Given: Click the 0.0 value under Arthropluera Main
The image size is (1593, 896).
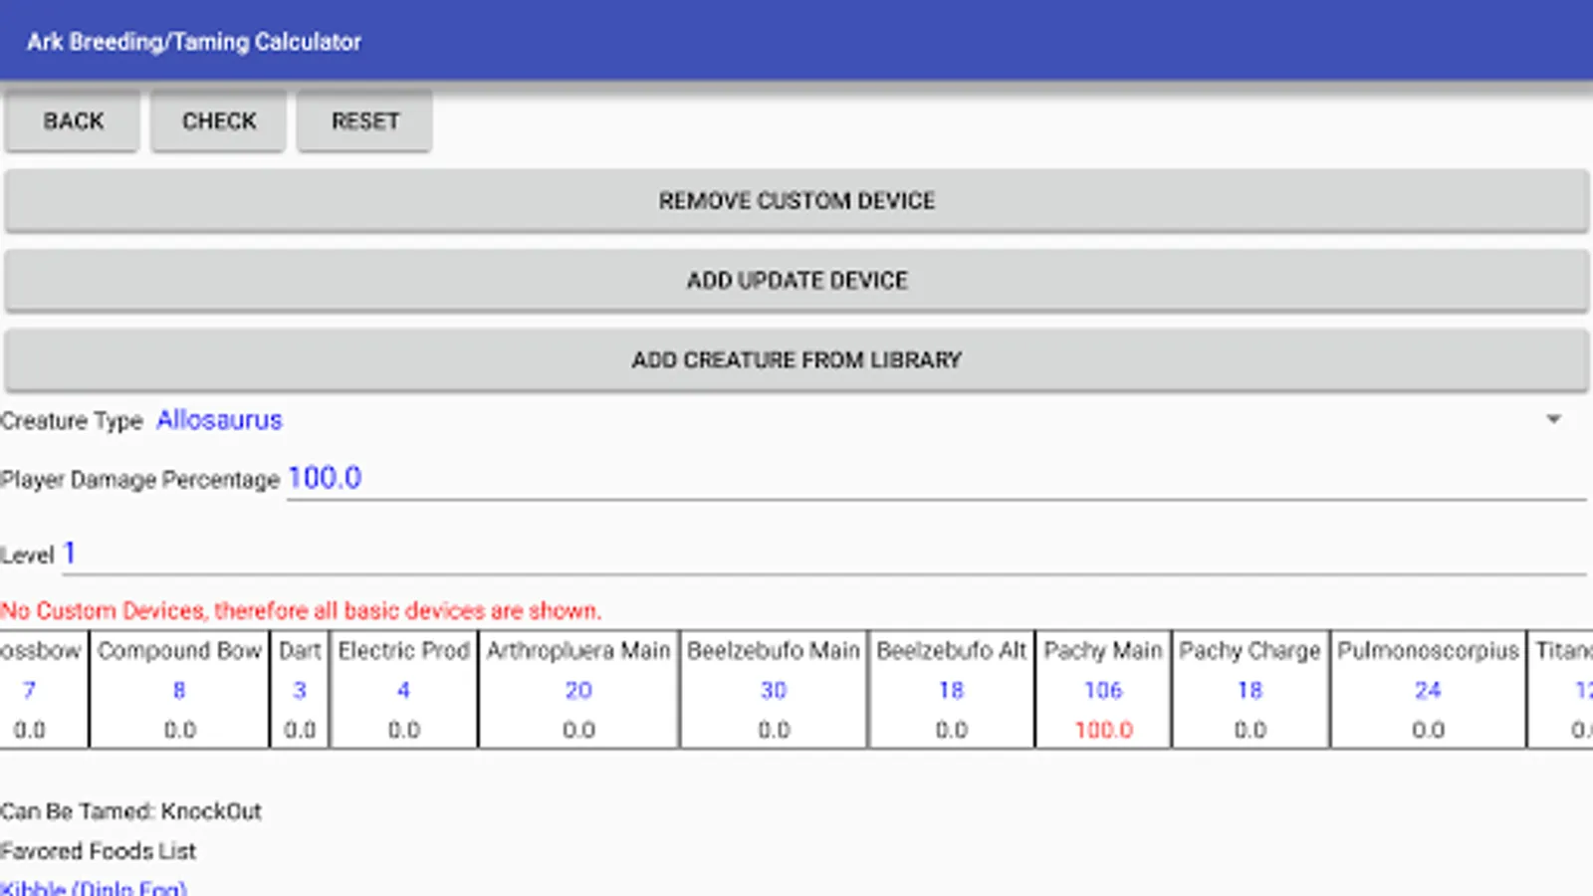Looking at the screenshot, I should tap(578, 730).
